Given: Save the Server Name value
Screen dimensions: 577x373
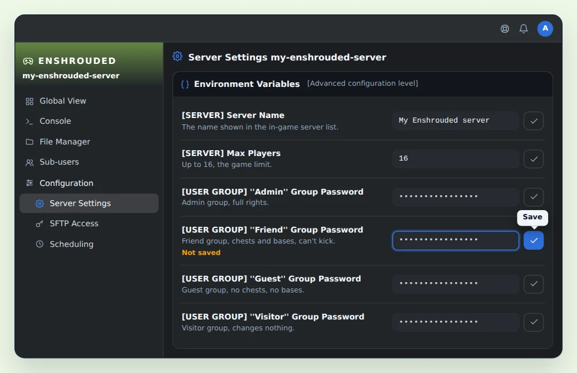Looking at the screenshot, I should coord(534,121).
